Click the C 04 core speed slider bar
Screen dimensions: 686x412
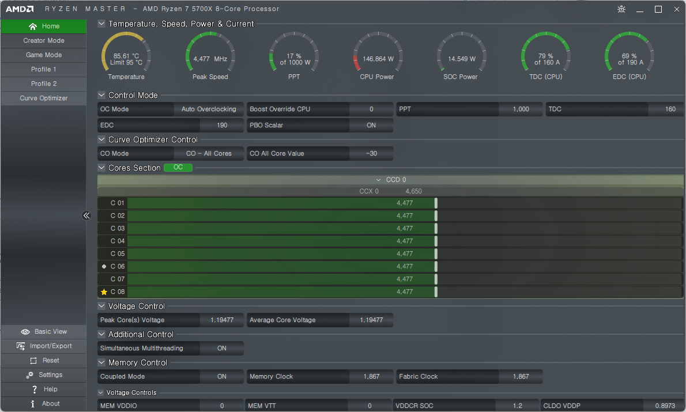405,241
